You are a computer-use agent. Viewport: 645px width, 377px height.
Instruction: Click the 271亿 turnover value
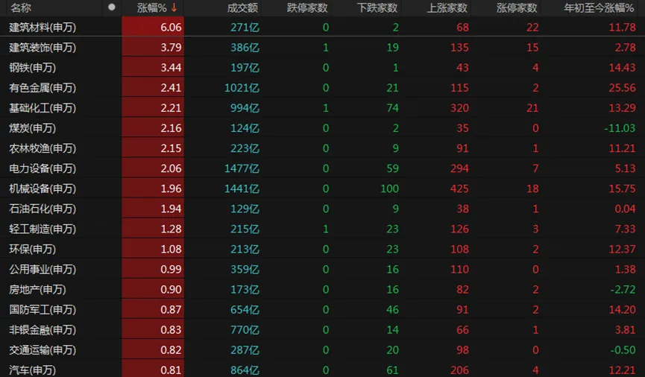click(245, 27)
